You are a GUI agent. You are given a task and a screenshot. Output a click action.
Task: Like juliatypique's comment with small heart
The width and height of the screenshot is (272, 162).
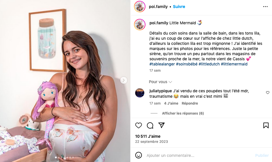tap(268, 93)
